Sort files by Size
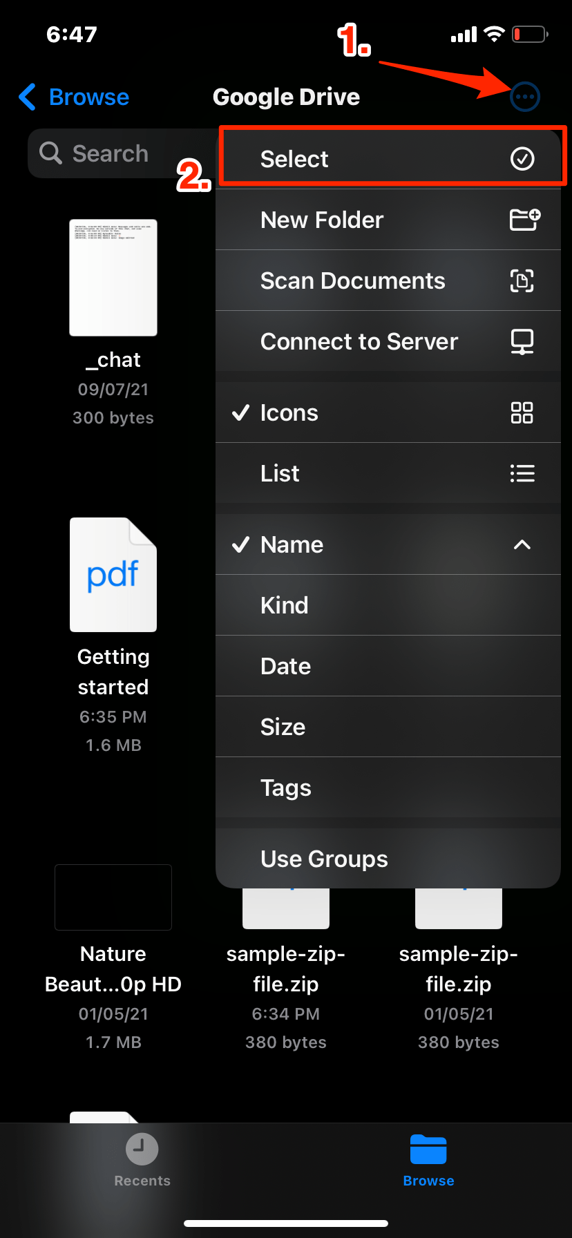The image size is (572, 1238). pos(388,727)
